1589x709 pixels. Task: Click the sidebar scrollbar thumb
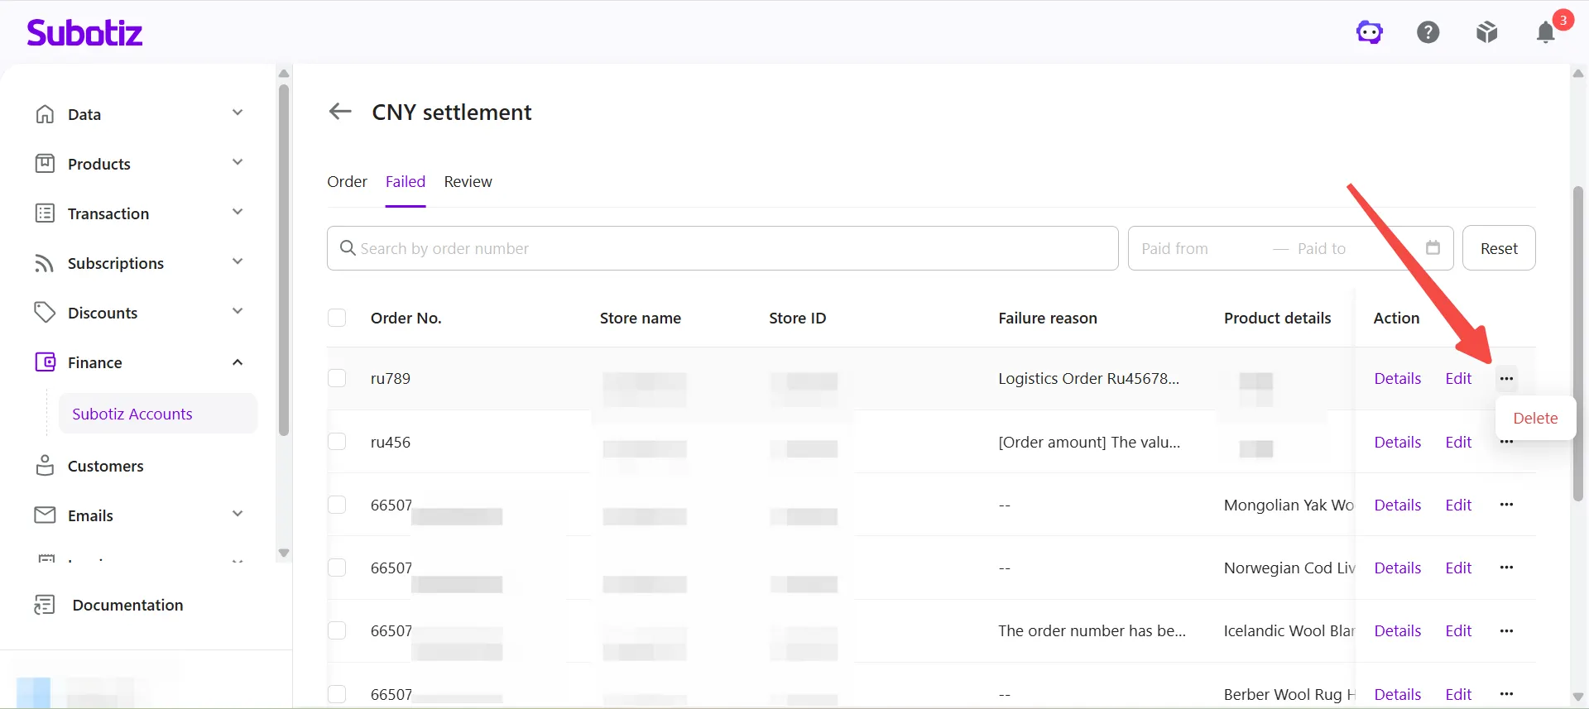click(284, 260)
